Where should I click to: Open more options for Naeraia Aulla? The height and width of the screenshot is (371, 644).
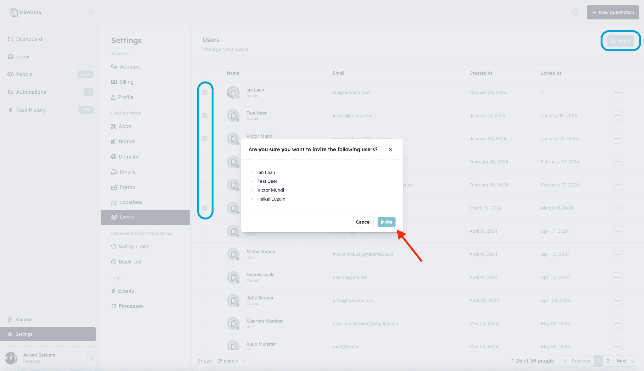tap(618, 277)
